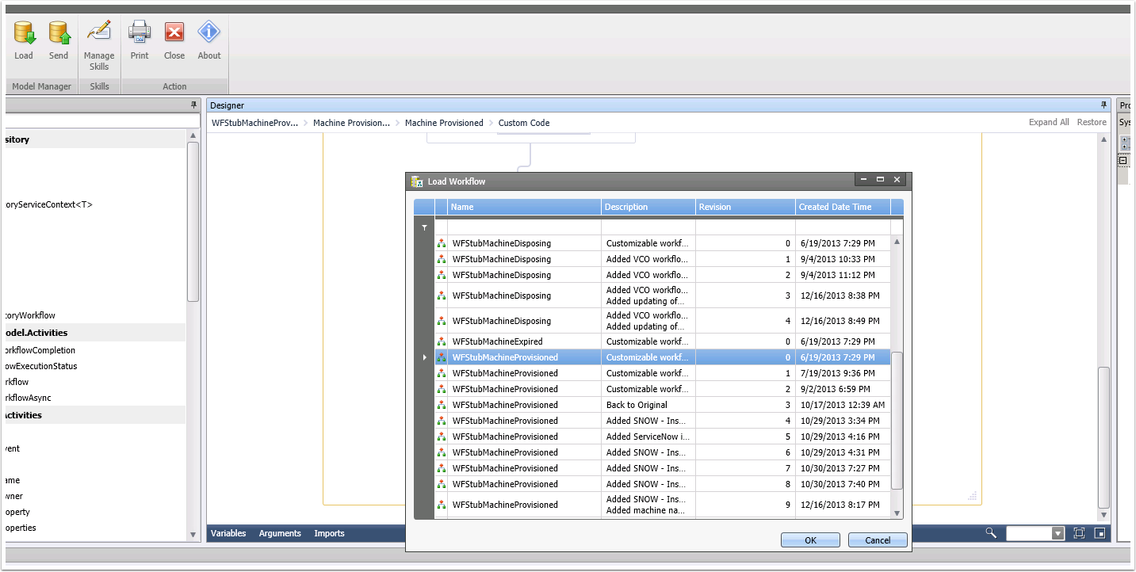Click workflow icon of WFStubMachineProvisioned revision 3
Viewport: 1136px width, 572px height.
coord(442,405)
